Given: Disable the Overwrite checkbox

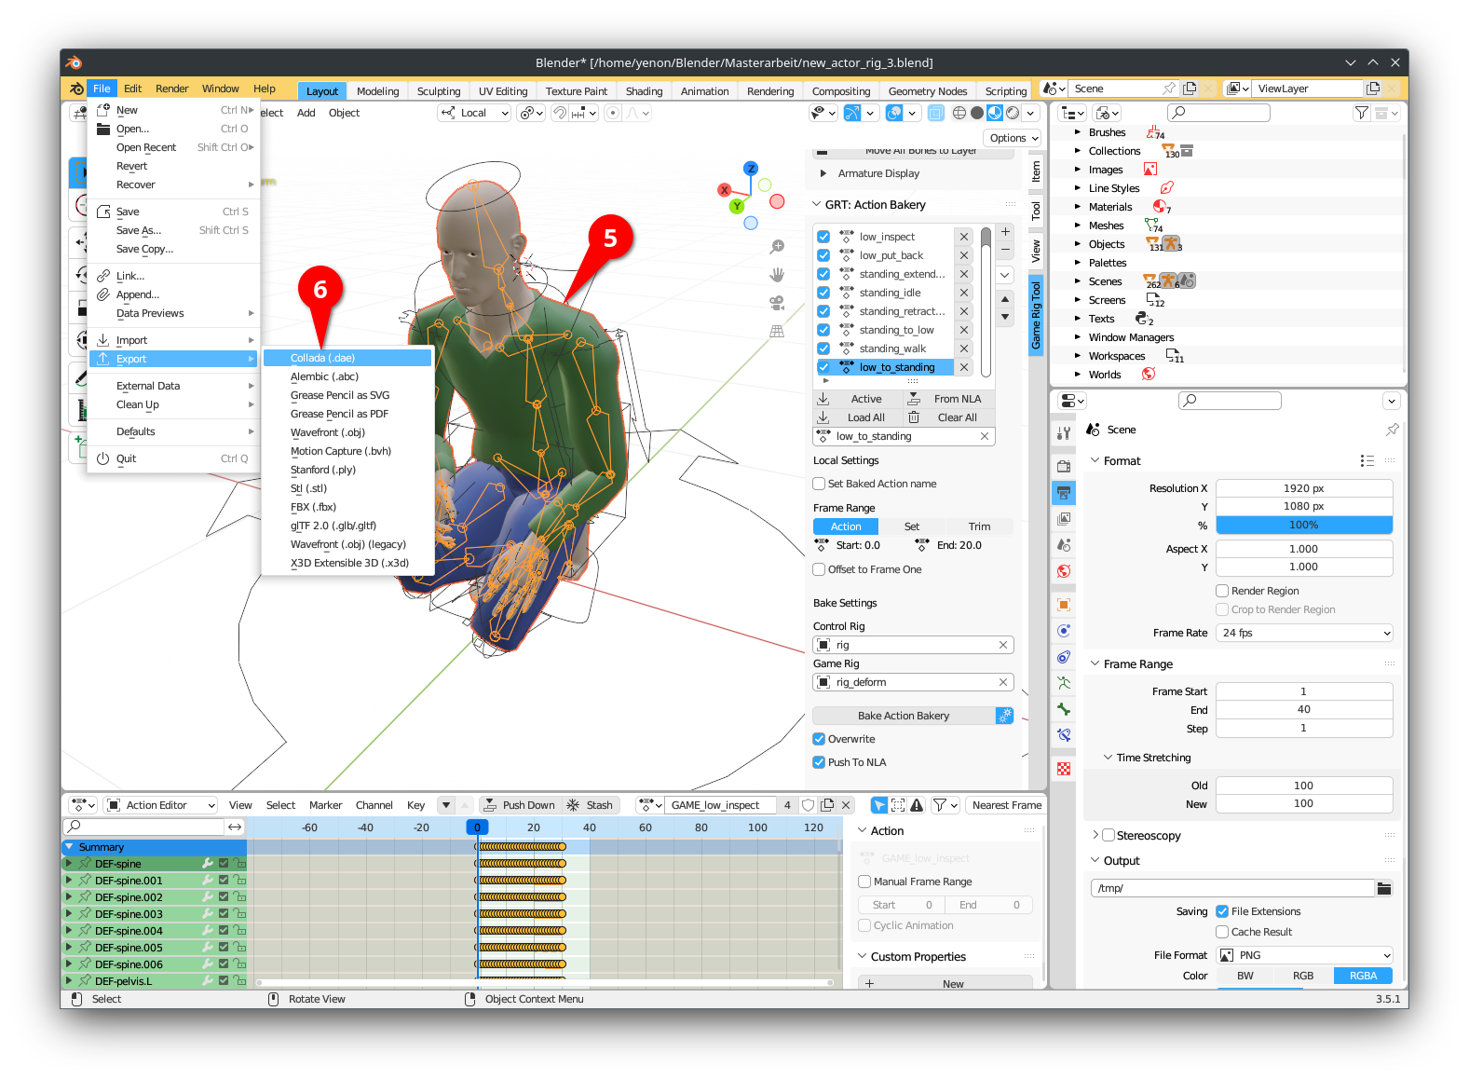Looking at the screenshot, I should point(820,739).
